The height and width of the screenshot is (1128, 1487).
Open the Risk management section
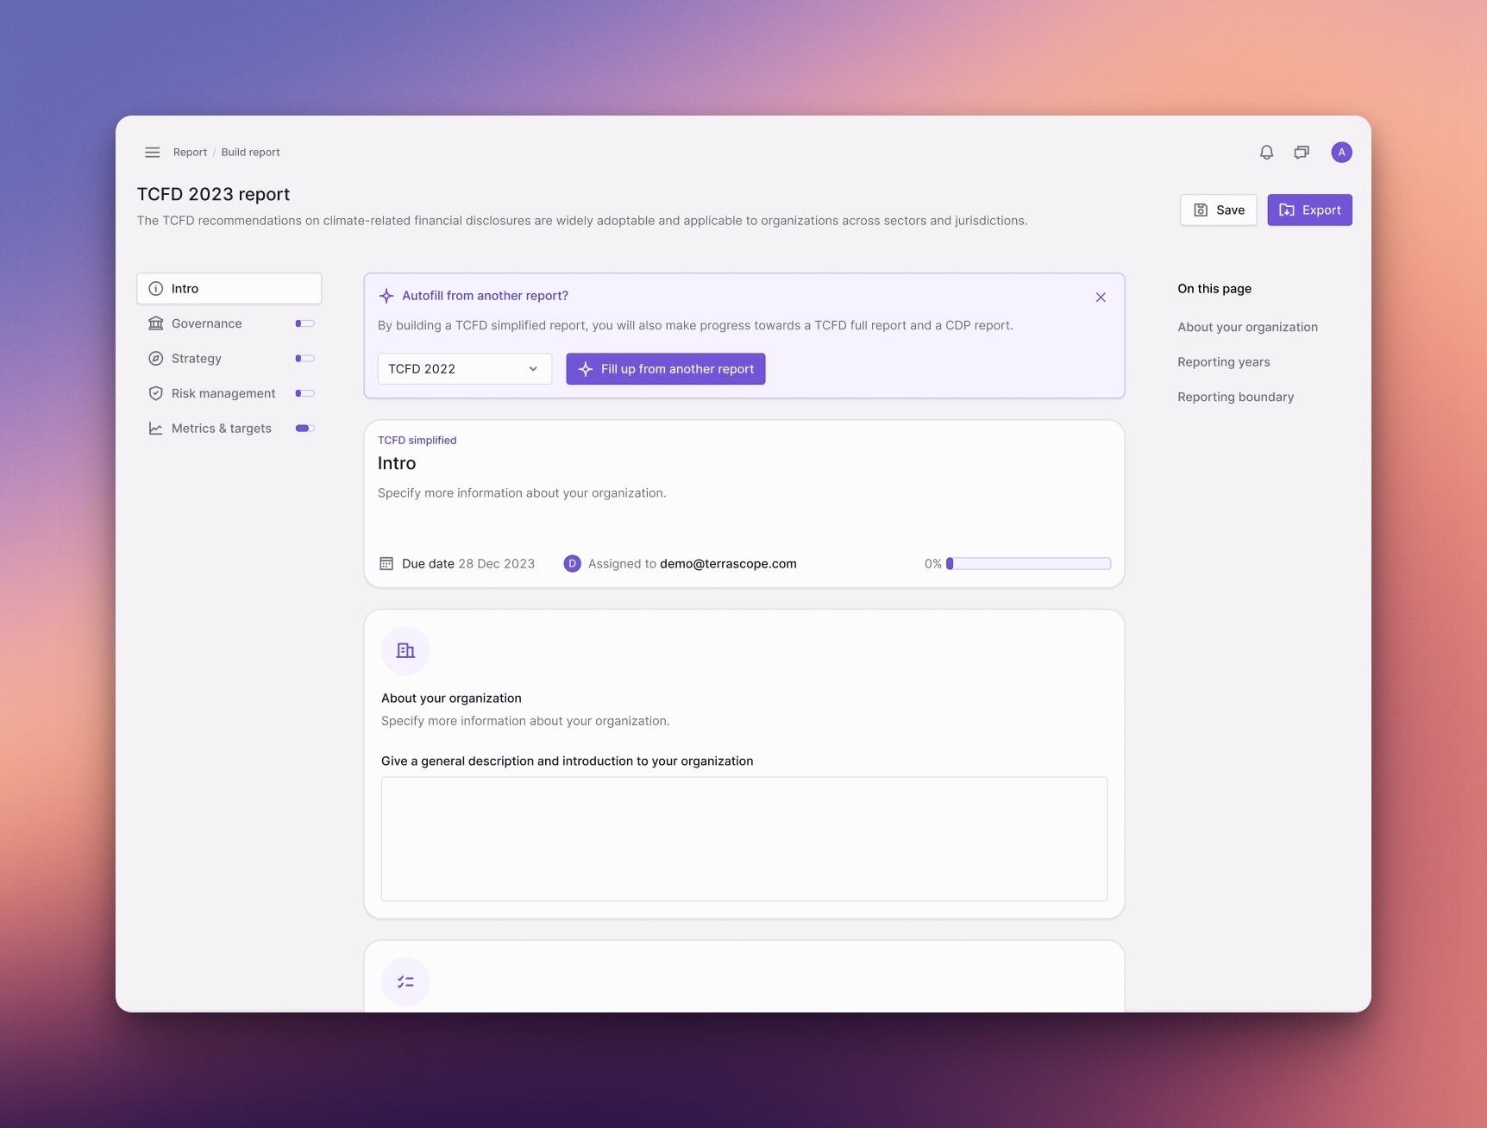tap(223, 394)
